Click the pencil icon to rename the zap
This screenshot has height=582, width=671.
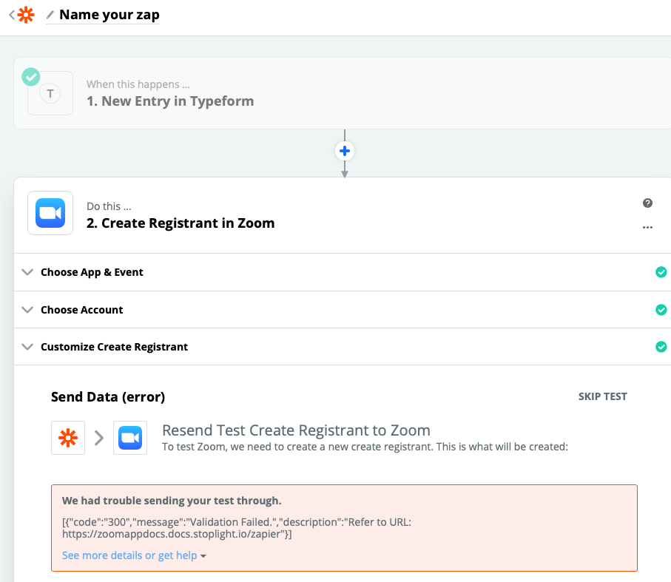pos(50,15)
